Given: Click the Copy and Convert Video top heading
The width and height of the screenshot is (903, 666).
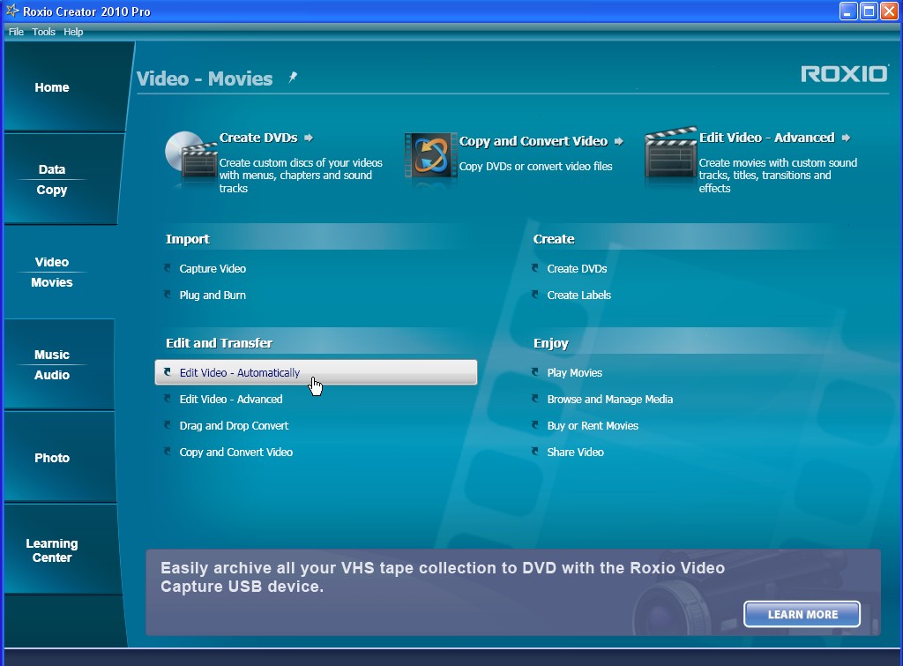Looking at the screenshot, I should tap(534, 141).
